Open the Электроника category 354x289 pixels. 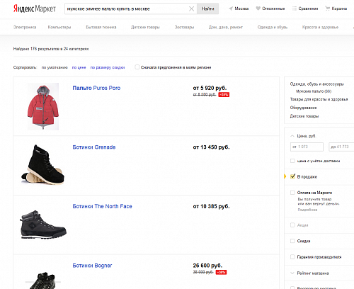pyautogui.click(x=25, y=27)
